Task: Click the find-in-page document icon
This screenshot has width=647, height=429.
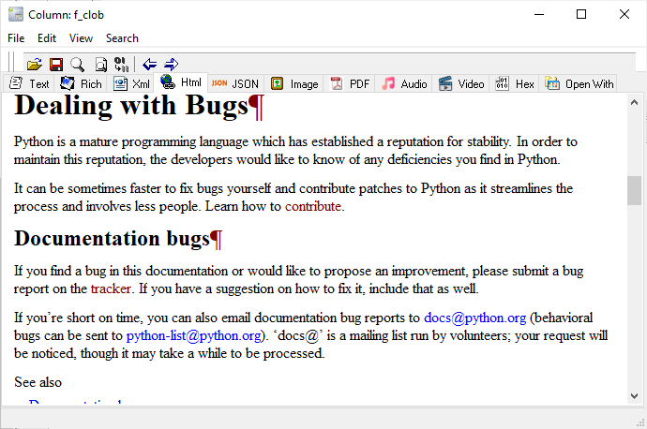Action: pos(101,65)
